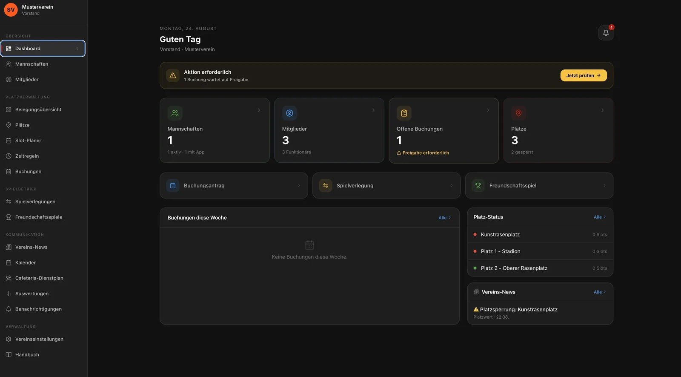Screen dimensions: 681x377
Task: Click the Cafeteria-Dienstplan utensils icon
Action: [9, 278]
